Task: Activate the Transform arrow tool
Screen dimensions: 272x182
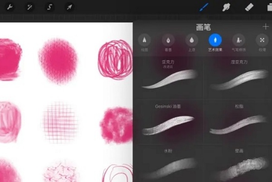Action: point(69,7)
